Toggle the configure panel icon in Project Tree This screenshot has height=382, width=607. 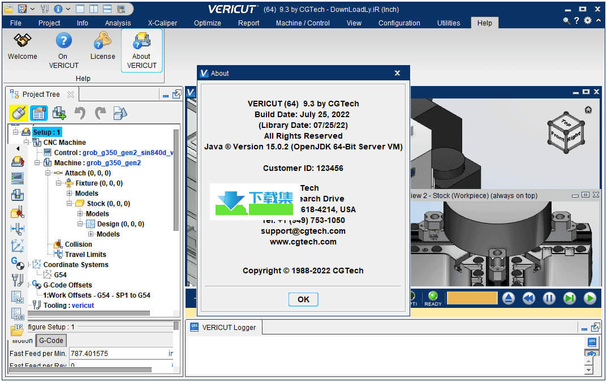pyautogui.click(x=38, y=113)
